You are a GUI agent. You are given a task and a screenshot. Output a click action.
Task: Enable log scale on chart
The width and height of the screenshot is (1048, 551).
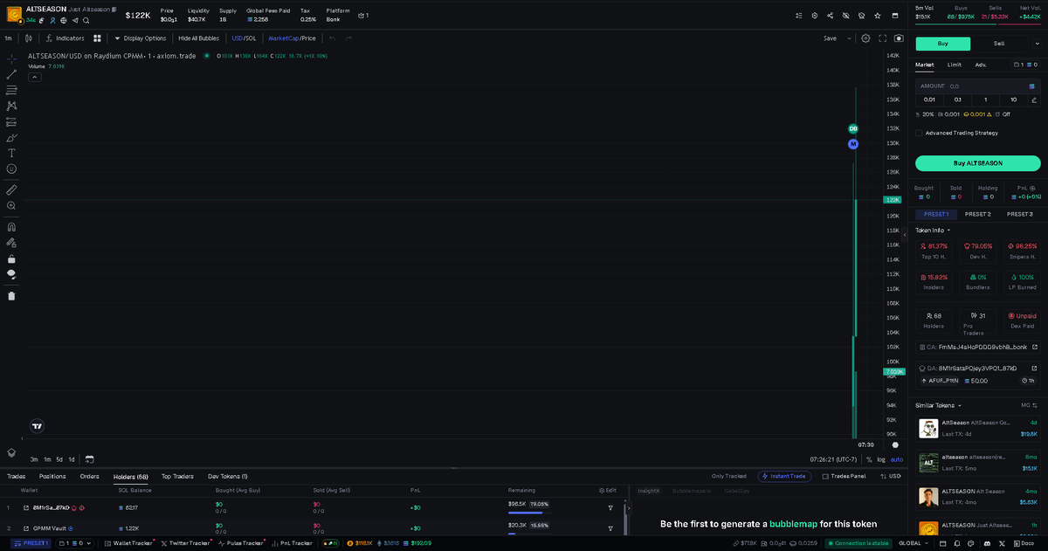881,459
